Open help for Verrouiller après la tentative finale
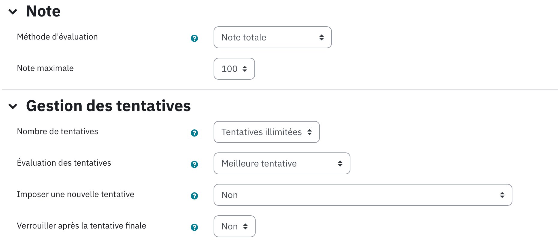 point(194,227)
